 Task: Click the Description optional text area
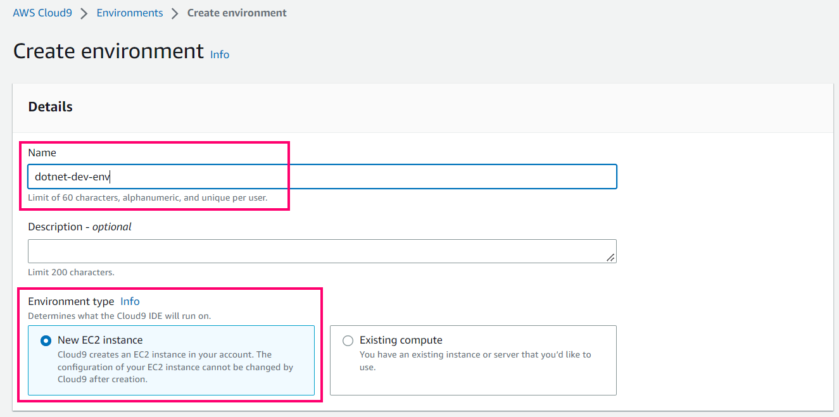click(317, 251)
